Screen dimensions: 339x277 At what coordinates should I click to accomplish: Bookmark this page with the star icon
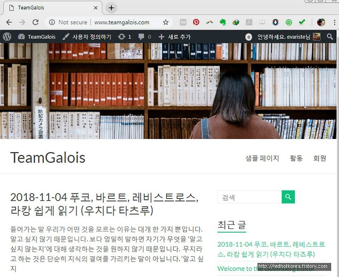click(x=166, y=22)
